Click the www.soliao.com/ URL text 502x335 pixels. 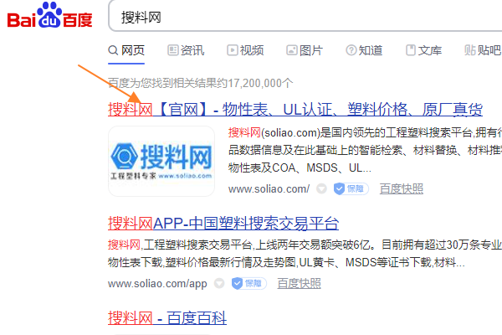269,189
